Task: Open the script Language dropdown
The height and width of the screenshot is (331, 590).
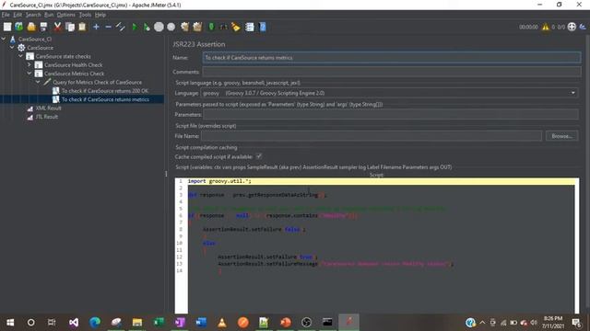Action: click(x=573, y=93)
